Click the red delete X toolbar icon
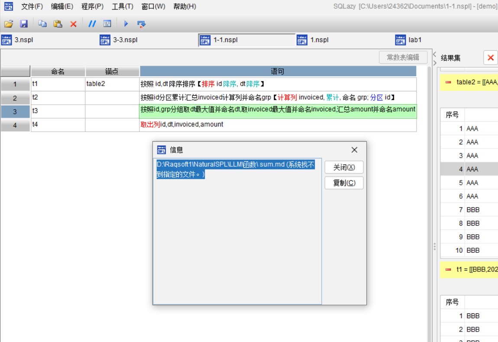The image size is (498, 342). pyautogui.click(x=73, y=24)
